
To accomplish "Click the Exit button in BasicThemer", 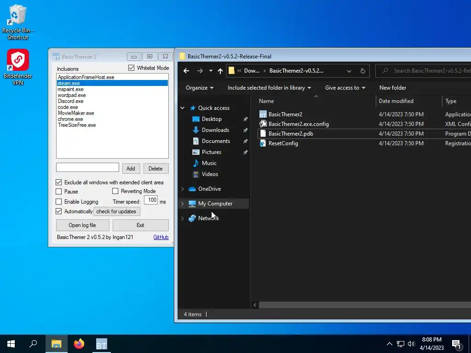I will tap(140, 225).
